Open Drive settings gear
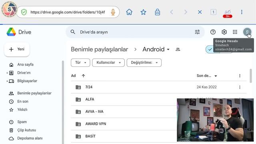This screenshot has width=256, height=144. click(224, 32)
